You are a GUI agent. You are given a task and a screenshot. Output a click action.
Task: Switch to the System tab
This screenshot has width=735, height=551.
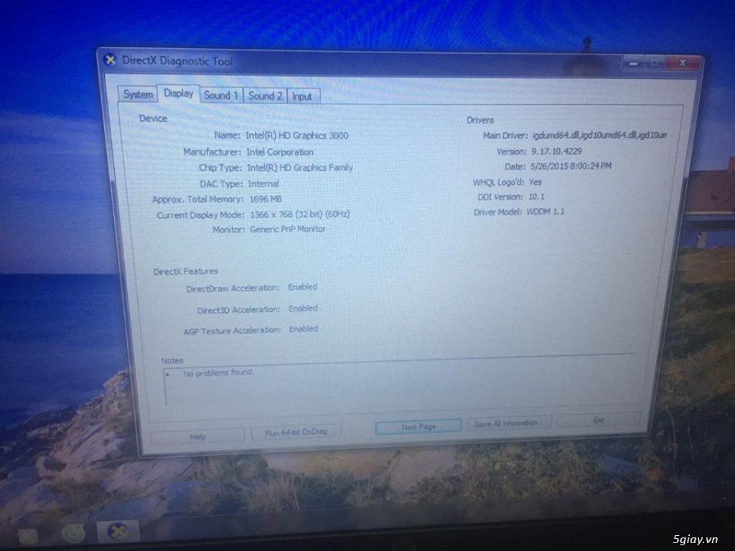coord(138,94)
